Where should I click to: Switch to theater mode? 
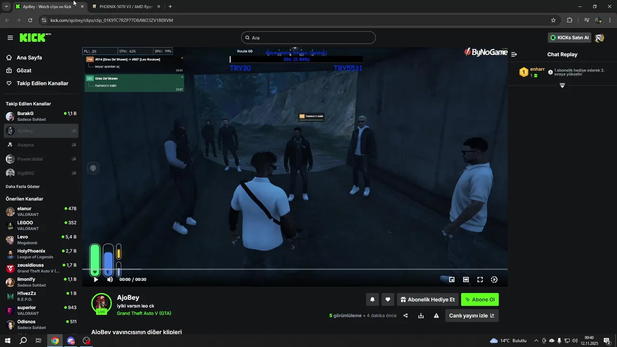tap(466, 280)
